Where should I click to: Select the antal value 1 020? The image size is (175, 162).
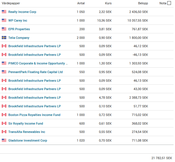pos(81,140)
